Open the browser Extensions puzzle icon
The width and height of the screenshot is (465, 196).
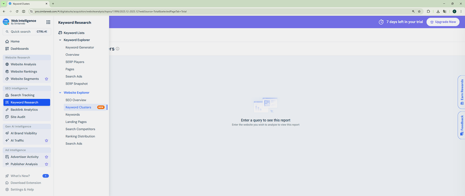click(428, 11)
